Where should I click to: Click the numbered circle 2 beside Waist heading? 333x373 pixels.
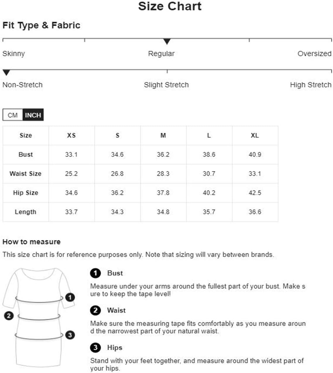coord(95,310)
